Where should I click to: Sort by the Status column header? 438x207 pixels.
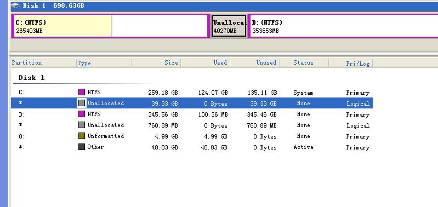tap(304, 63)
